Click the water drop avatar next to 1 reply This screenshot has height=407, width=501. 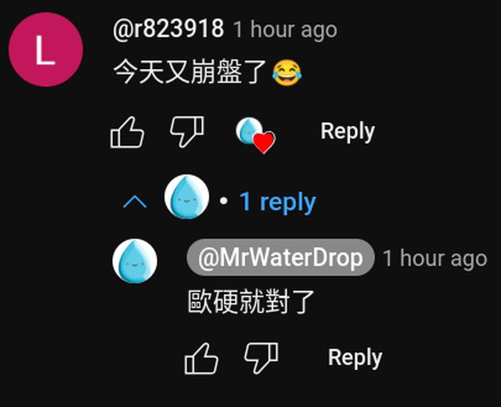click(186, 196)
